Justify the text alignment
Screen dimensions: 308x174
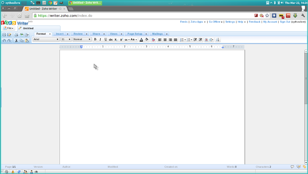coord(176,39)
